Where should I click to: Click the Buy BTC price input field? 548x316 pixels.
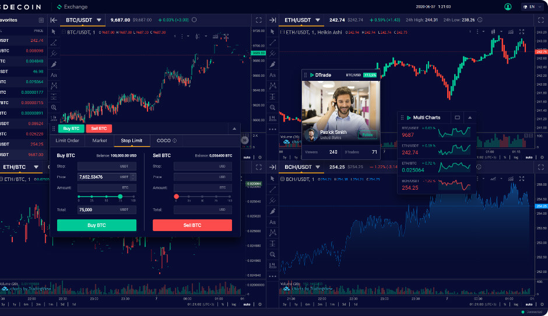(107, 177)
